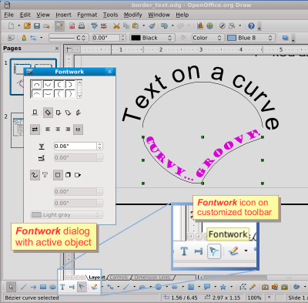Screen dimensions: 308x303
Task: Close the Fontwork dialog
Action: coord(110,72)
